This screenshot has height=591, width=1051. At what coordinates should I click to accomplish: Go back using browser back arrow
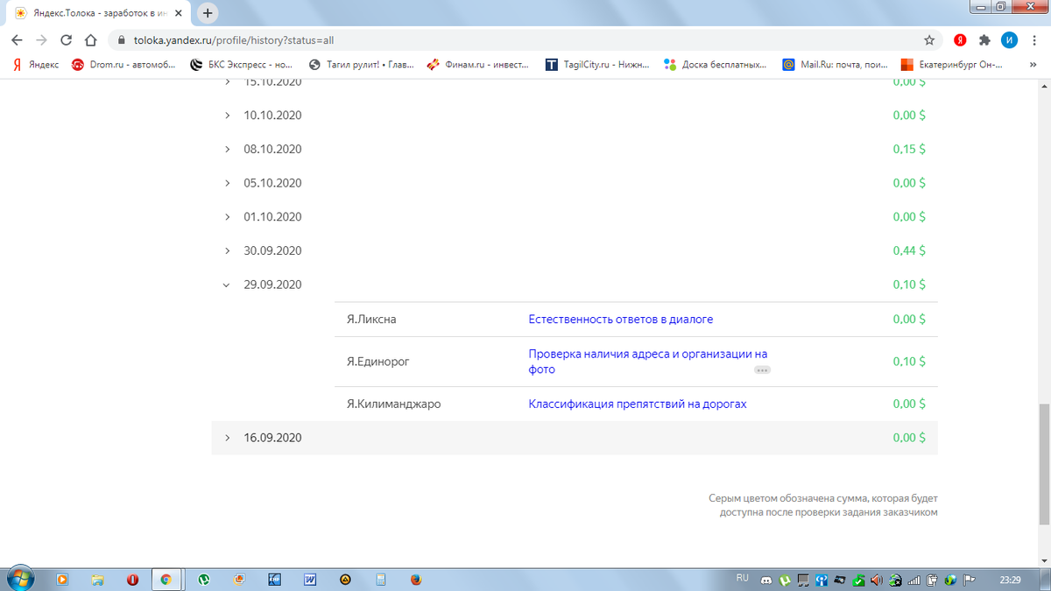click(x=17, y=40)
